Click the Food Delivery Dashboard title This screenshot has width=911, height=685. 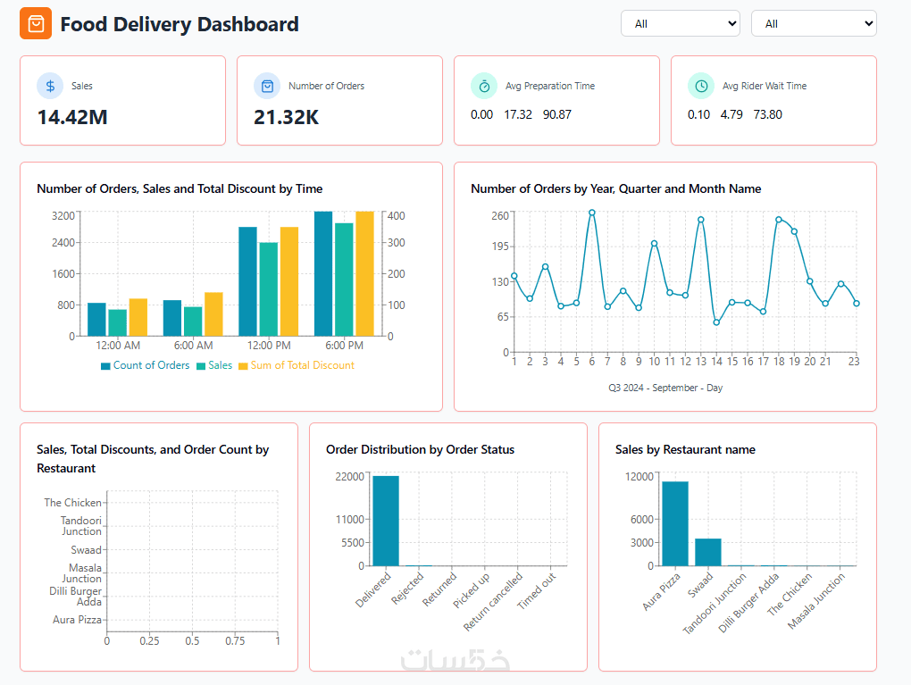pyautogui.click(x=180, y=24)
